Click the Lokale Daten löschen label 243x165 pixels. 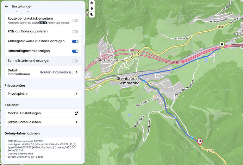point(24,122)
